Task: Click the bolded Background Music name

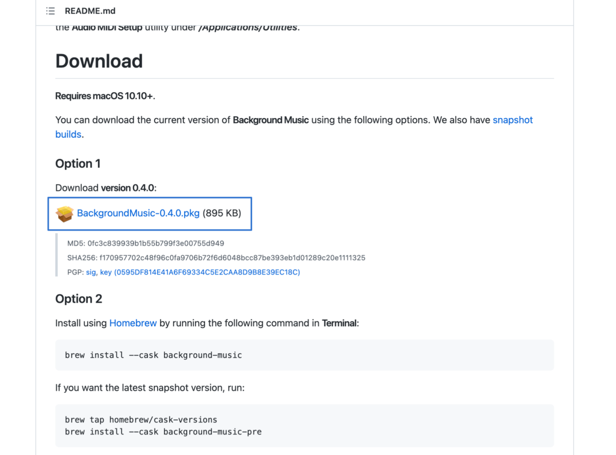Action: click(x=271, y=120)
